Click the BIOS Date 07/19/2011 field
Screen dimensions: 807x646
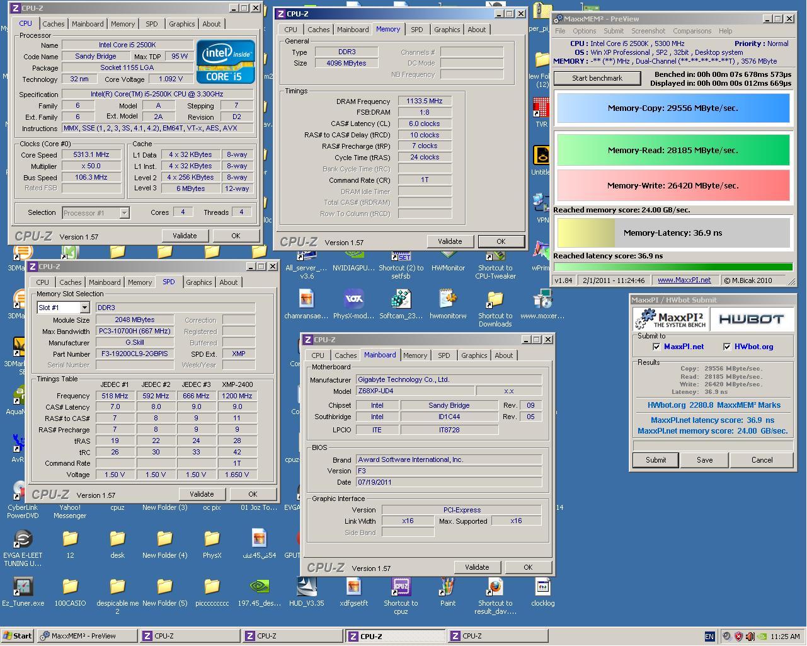click(449, 482)
